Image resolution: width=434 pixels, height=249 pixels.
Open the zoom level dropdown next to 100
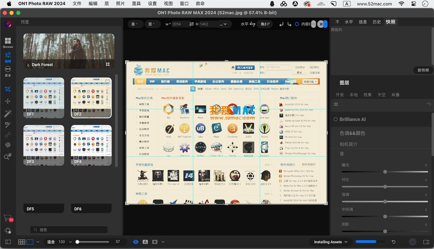(70, 242)
